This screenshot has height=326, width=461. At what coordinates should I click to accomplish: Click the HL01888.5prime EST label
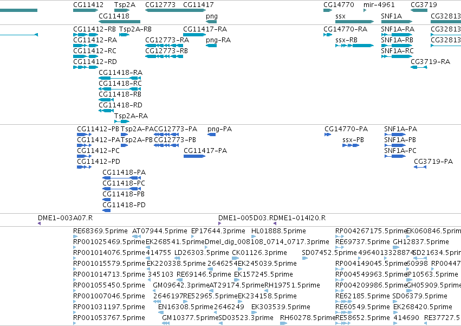click(279, 231)
